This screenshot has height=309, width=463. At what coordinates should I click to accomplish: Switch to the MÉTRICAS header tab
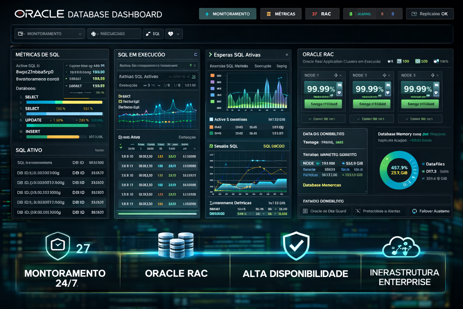(281, 14)
